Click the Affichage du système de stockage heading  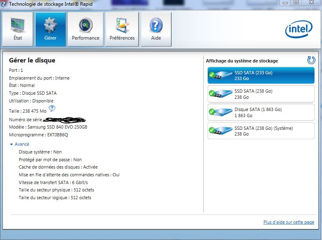[x=242, y=61]
